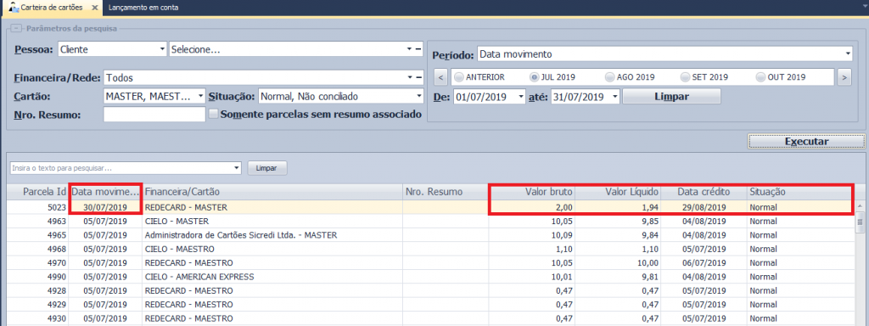Click Valor Líquido 9,85 cell
The image size is (869, 326).
[618, 222]
